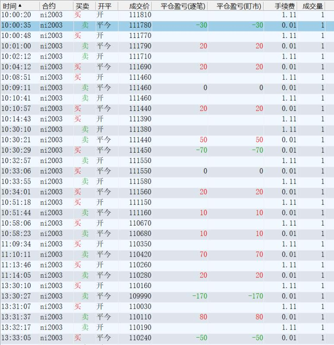Click the 开 cell in the 10:08:51 row

[x=100, y=77]
